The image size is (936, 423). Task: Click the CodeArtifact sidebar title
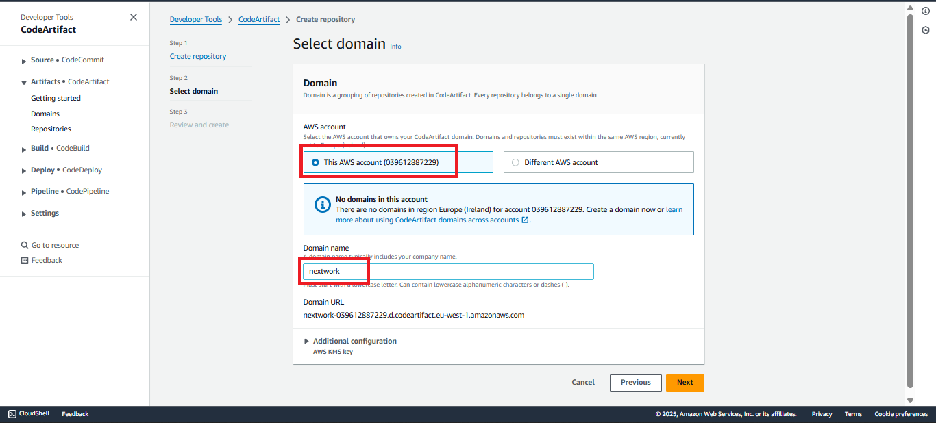(49, 30)
